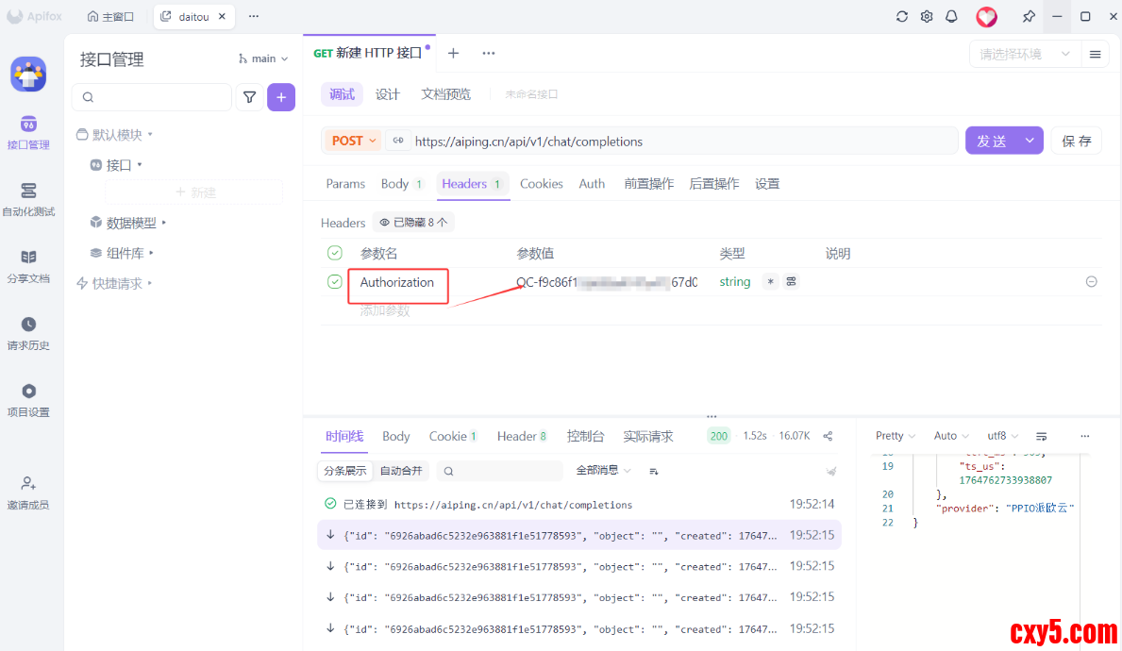
Task: Click the purple plus add button
Action: coord(281,97)
